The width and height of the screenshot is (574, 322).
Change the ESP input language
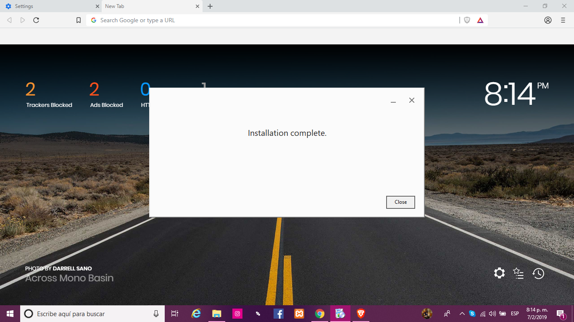pyautogui.click(x=515, y=314)
